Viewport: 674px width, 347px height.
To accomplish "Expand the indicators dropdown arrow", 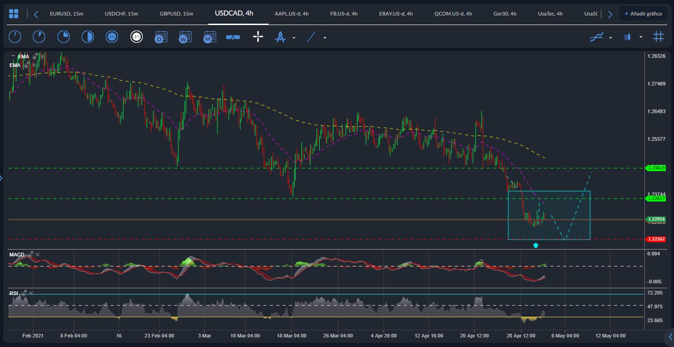I will click(611, 38).
